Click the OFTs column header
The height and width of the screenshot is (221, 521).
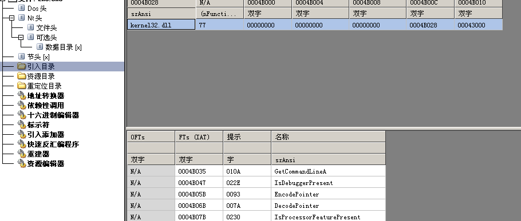[x=151, y=136]
